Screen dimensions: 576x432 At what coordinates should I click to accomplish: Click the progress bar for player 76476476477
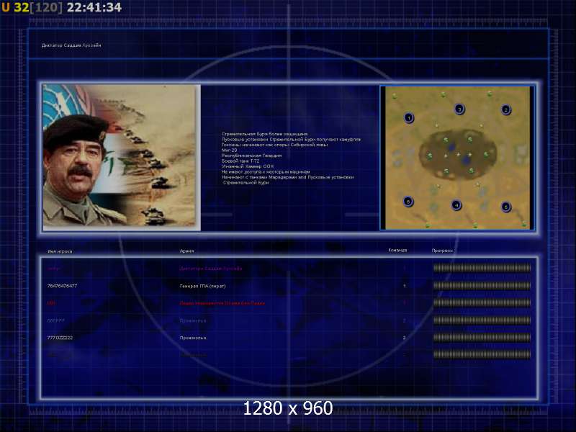(x=482, y=285)
